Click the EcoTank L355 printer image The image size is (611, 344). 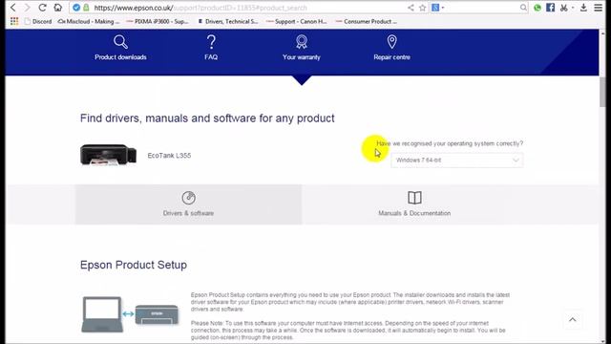(x=108, y=155)
